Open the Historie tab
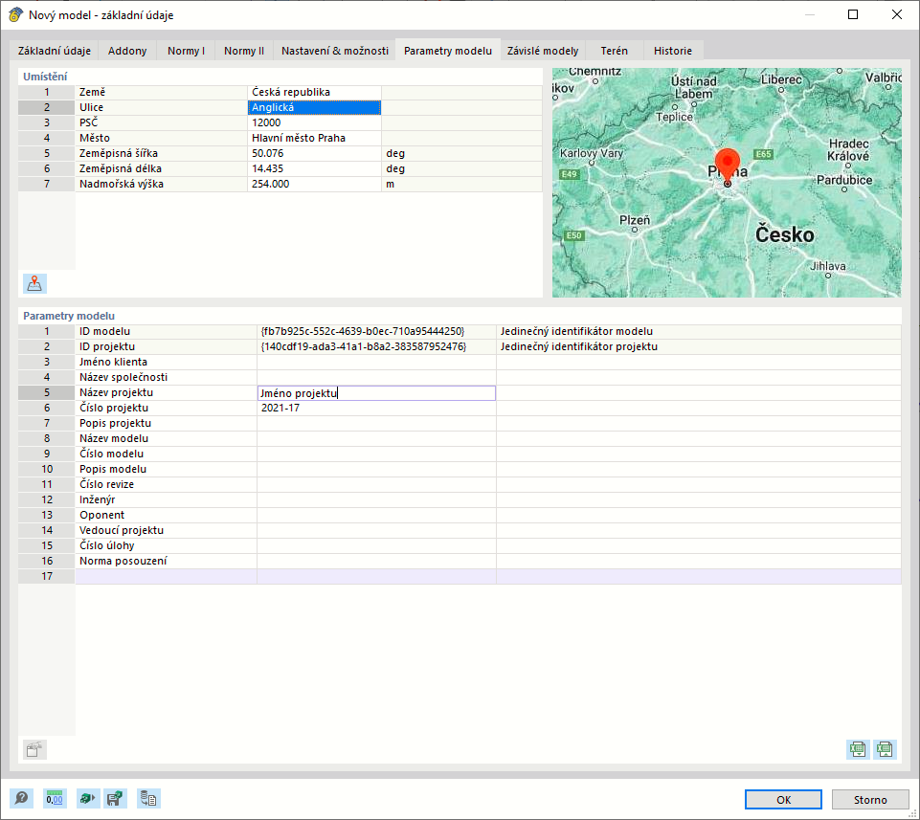This screenshot has height=820, width=920. coord(672,51)
